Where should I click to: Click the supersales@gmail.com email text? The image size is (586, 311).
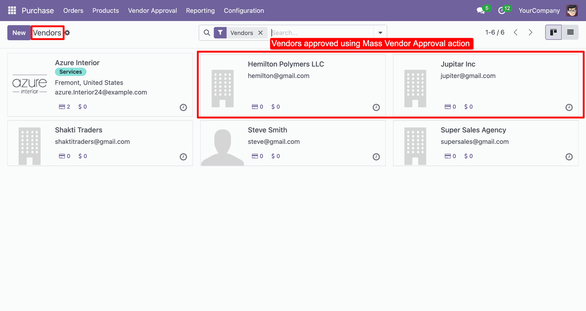point(475,142)
